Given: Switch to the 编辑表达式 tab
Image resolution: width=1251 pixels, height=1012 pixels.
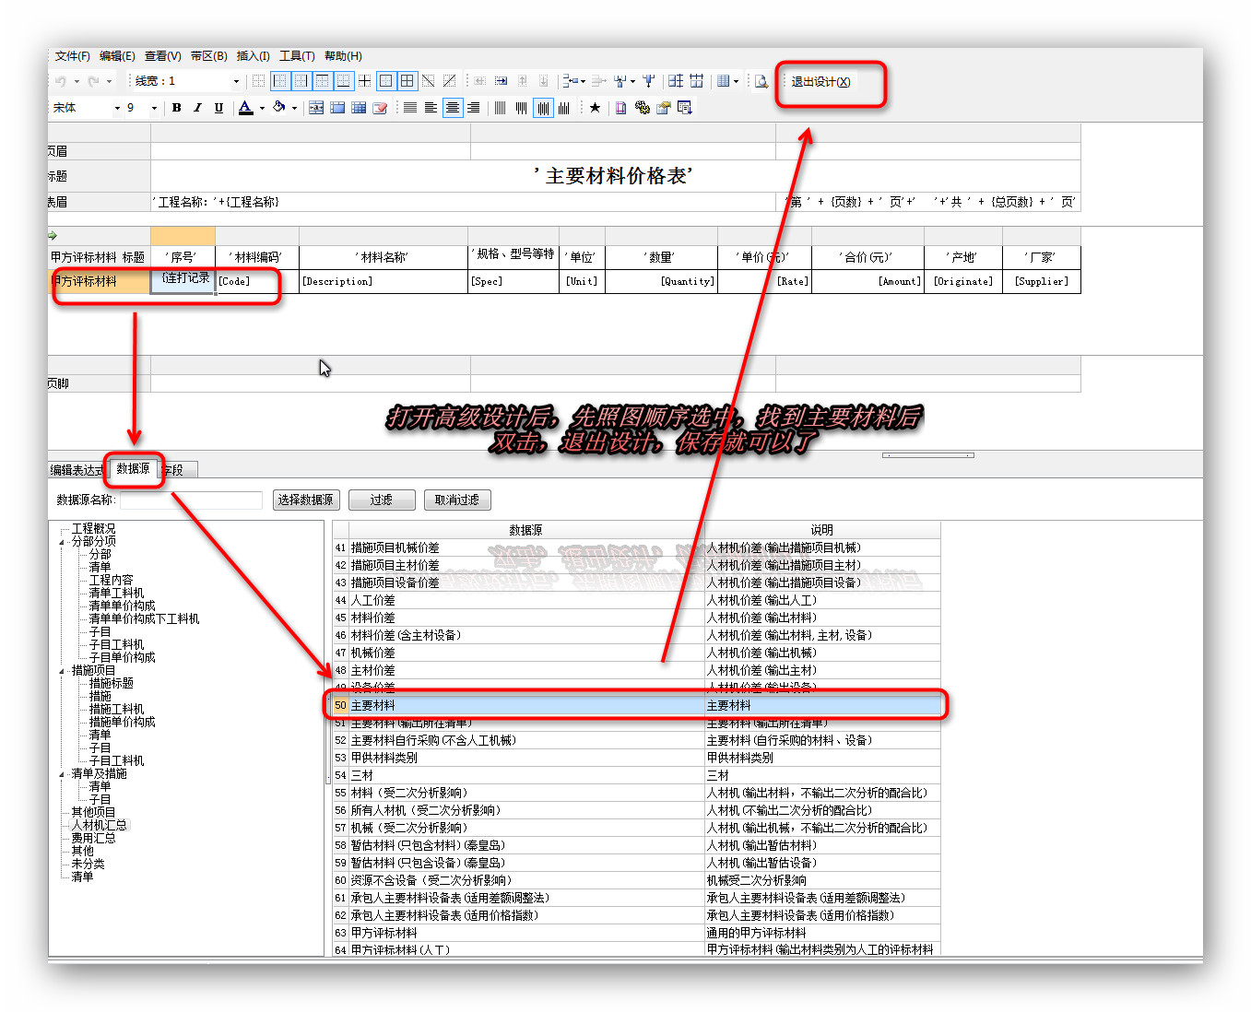Looking at the screenshot, I should coord(76,470).
